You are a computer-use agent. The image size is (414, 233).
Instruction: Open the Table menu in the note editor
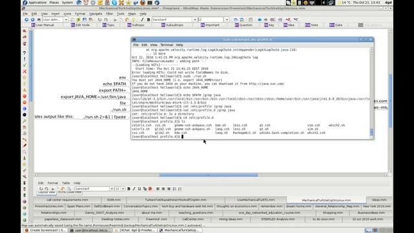click(66, 183)
